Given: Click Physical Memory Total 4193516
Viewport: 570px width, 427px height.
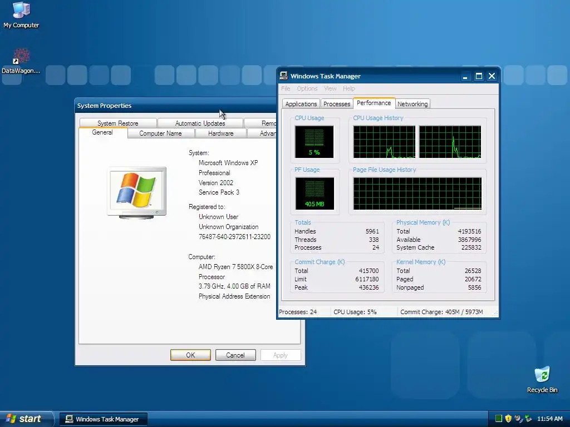Looking at the screenshot, I should (469, 231).
